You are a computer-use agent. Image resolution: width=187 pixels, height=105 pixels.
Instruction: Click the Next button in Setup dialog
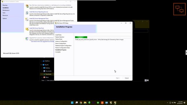pyautogui.click(x=118, y=78)
